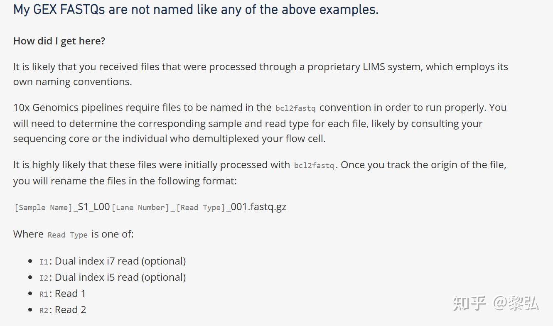Click "Read Type" code in "is one of" line
This screenshot has height=326, width=553.
click(x=67, y=235)
